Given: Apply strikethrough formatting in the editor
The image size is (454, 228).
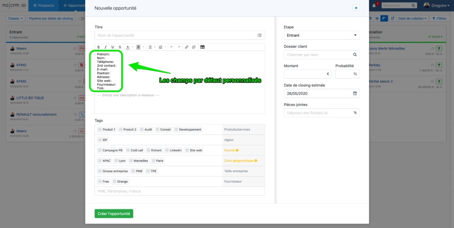Looking at the screenshot, I should pos(120,47).
